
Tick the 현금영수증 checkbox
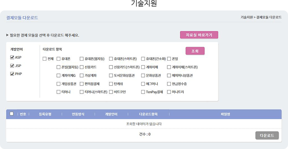click(x=169, y=84)
